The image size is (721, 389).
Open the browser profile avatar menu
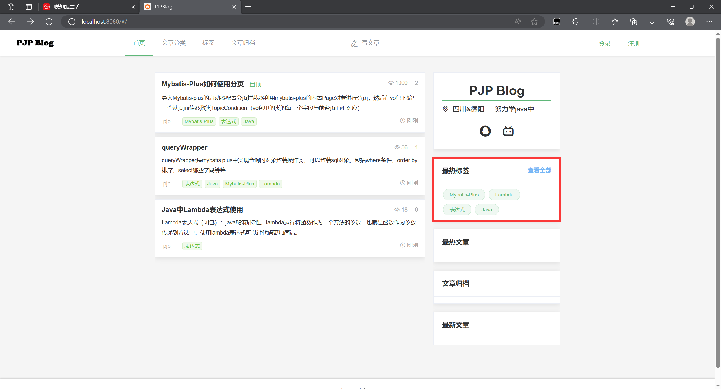point(690,21)
